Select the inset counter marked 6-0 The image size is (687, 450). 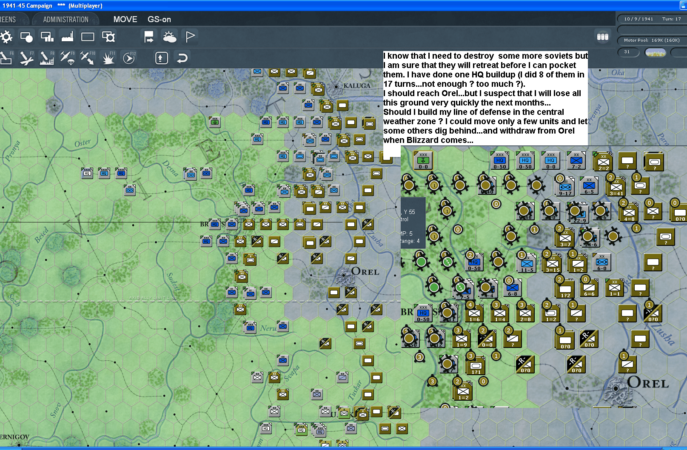601,262
